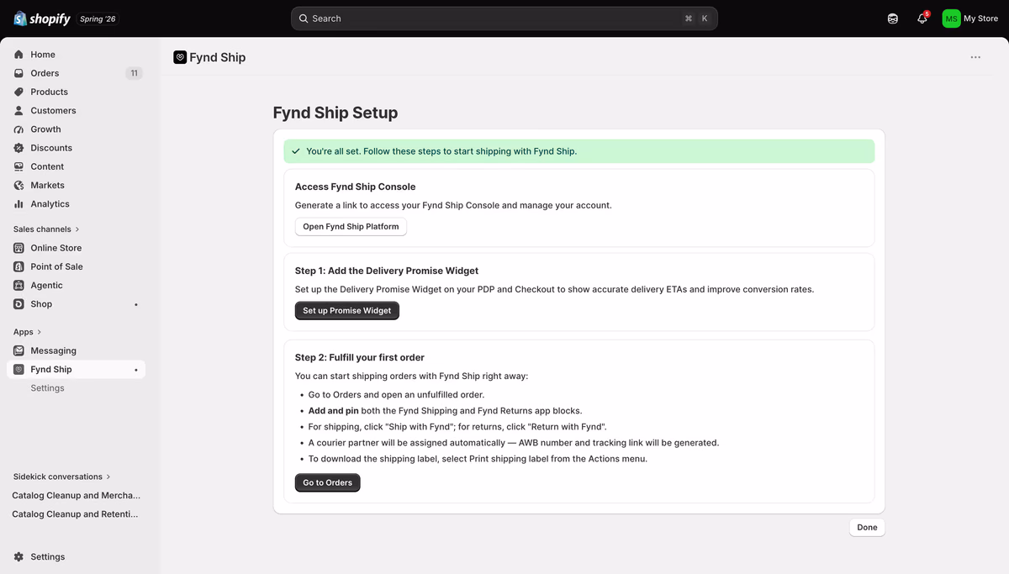Click the Agentic channel icon
1009x574 pixels.
pyautogui.click(x=18, y=285)
